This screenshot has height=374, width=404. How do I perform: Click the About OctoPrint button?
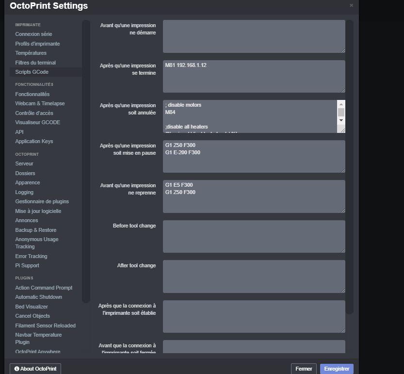coord(35,369)
